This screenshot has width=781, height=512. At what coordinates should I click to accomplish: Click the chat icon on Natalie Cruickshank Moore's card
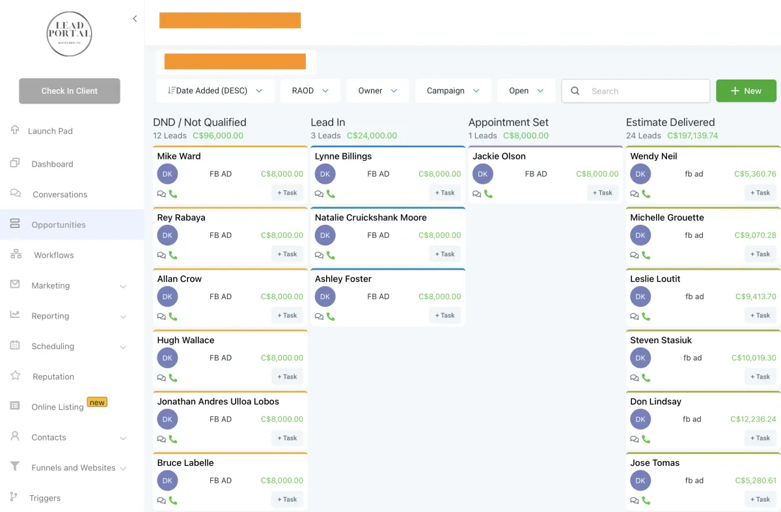(319, 255)
